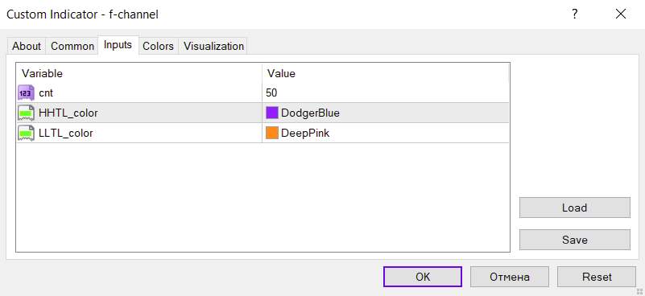This screenshot has width=645, height=296.
Task: Select the Inputs tab
Action: point(118,45)
